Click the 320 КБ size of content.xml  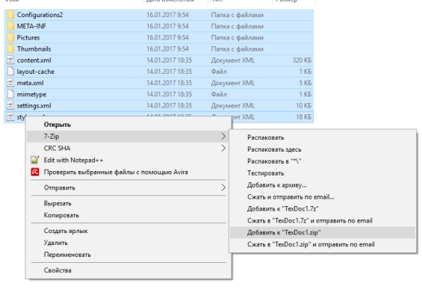click(x=302, y=60)
